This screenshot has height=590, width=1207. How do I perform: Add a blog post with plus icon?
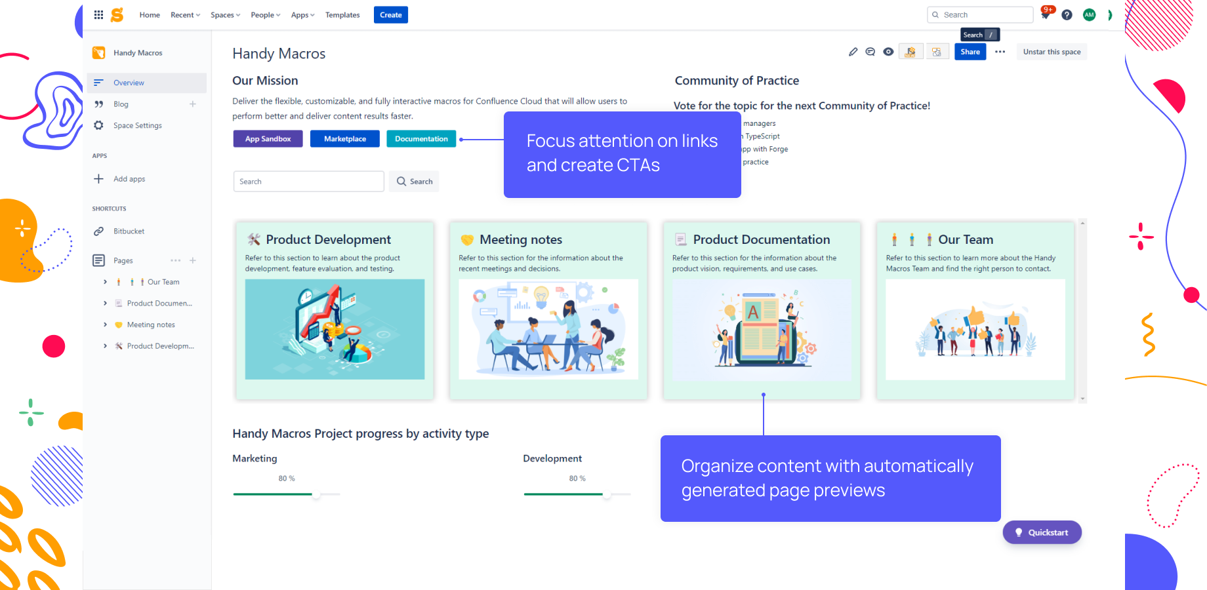point(193,104)
